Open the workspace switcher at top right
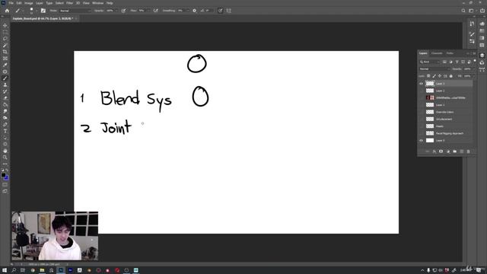Viewport: 487px width, 274px height. click(x=472, y=11)
